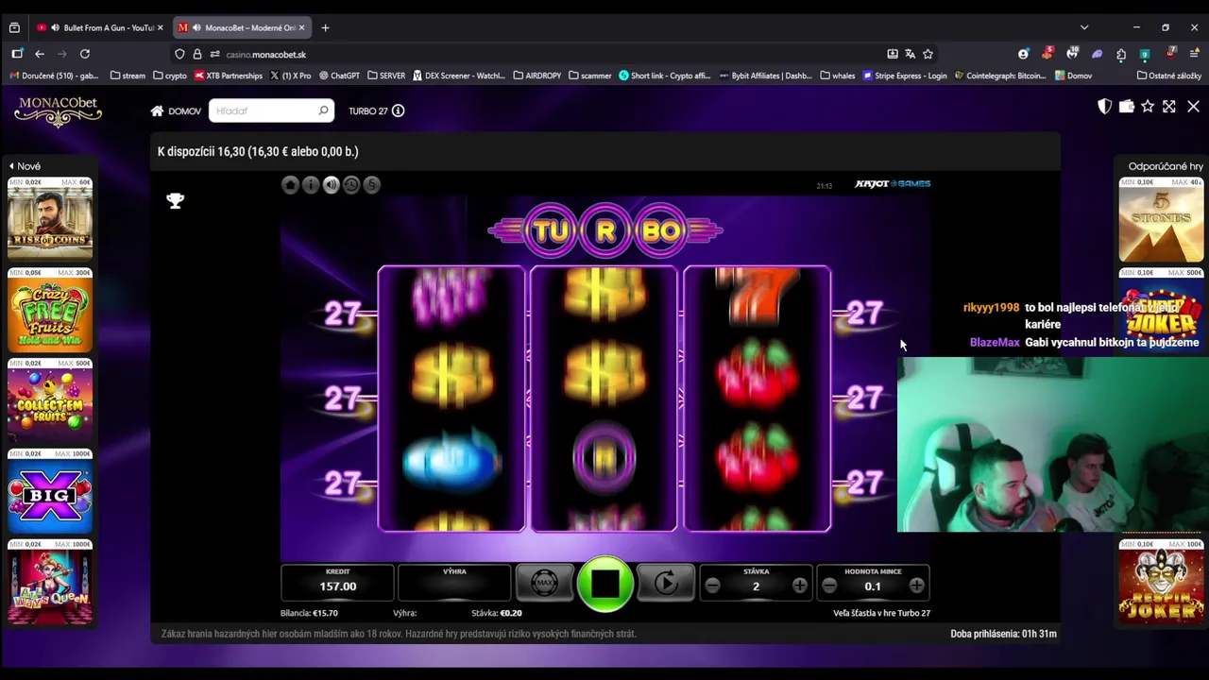The height and width of the screenshot is (680, 1209).
Task: Bookmark this page with star icon
Action: [x=928, y=54]
